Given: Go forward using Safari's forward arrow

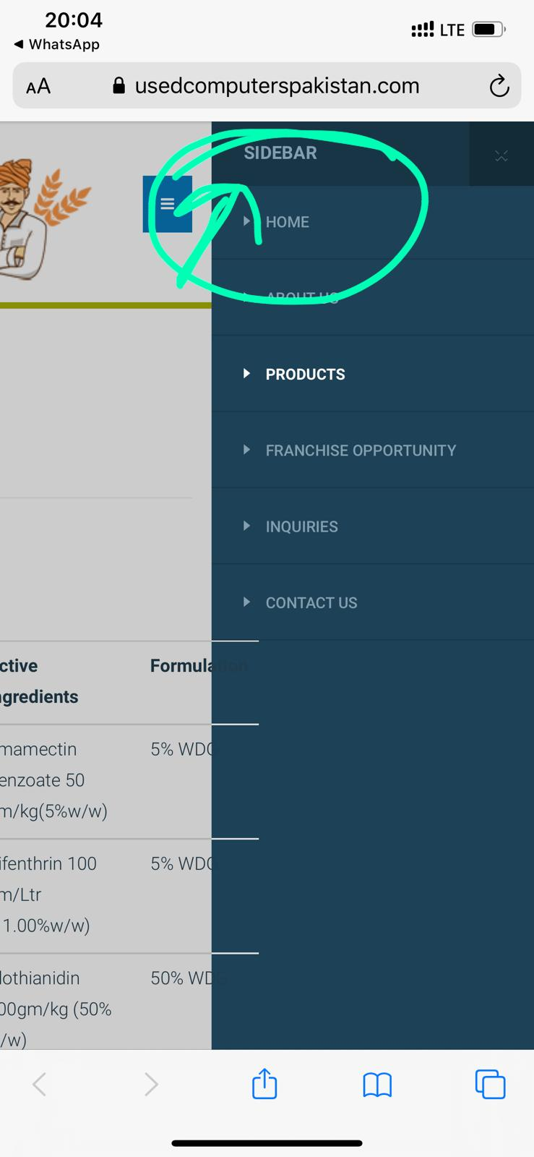Looking at the screenshot, I should [x=151, y=1084].
